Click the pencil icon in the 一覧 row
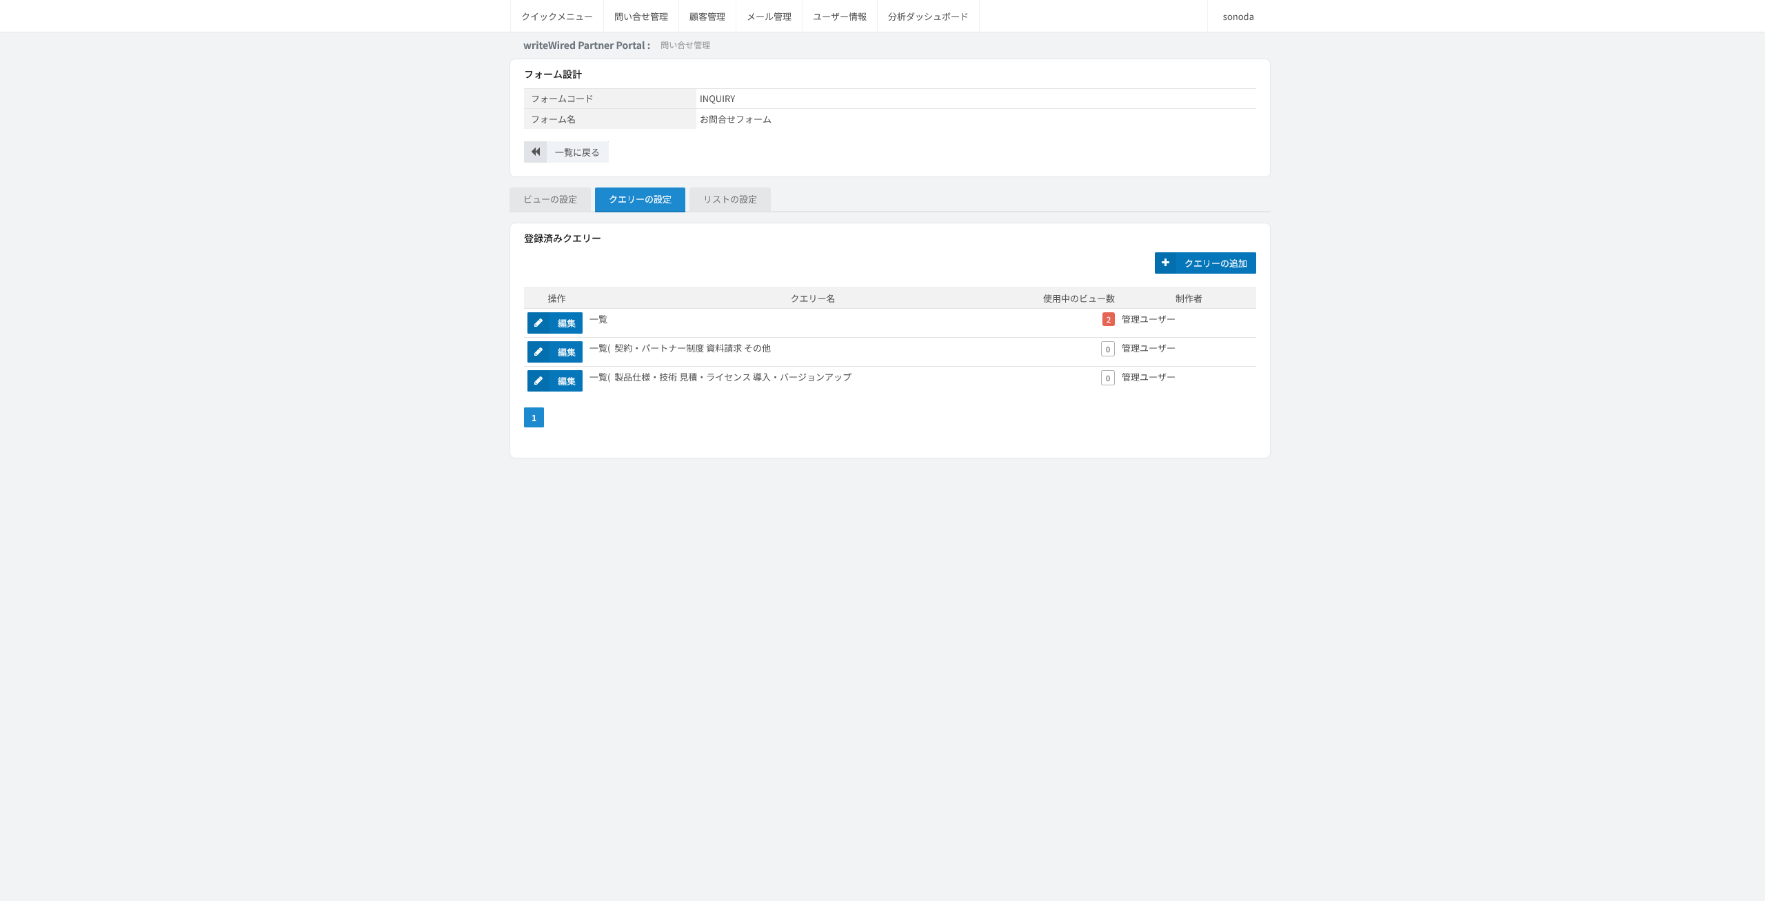The image size is (1765, 901). (x=538, y=323)
